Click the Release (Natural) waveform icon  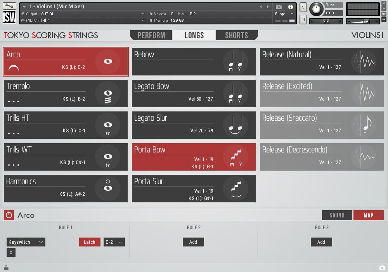pyautogui.click(x=364, y=62)
